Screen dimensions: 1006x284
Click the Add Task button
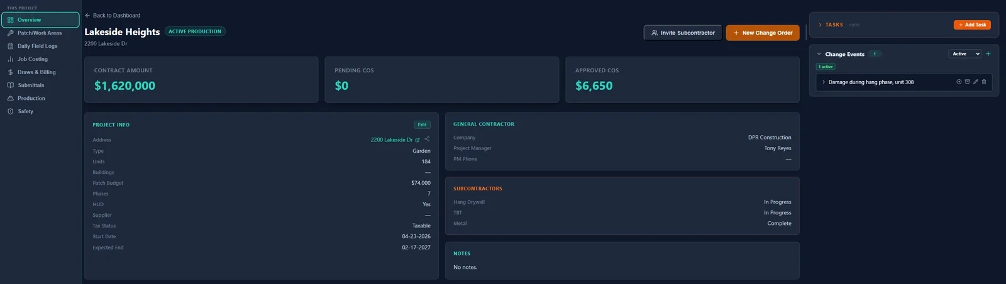[972, 25]
